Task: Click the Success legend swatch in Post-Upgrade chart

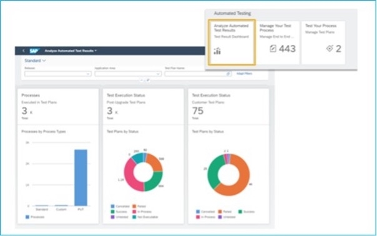Action: pos(112,212)
